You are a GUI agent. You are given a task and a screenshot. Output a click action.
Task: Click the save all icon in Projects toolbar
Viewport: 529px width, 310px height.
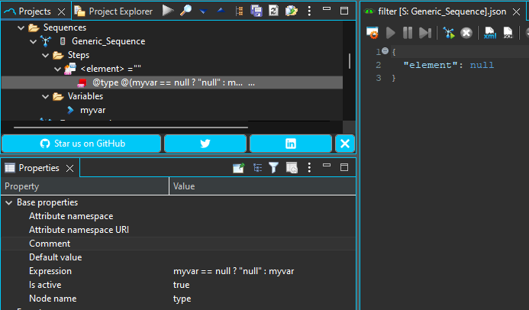pyautogui.click(x=256, y=11)
